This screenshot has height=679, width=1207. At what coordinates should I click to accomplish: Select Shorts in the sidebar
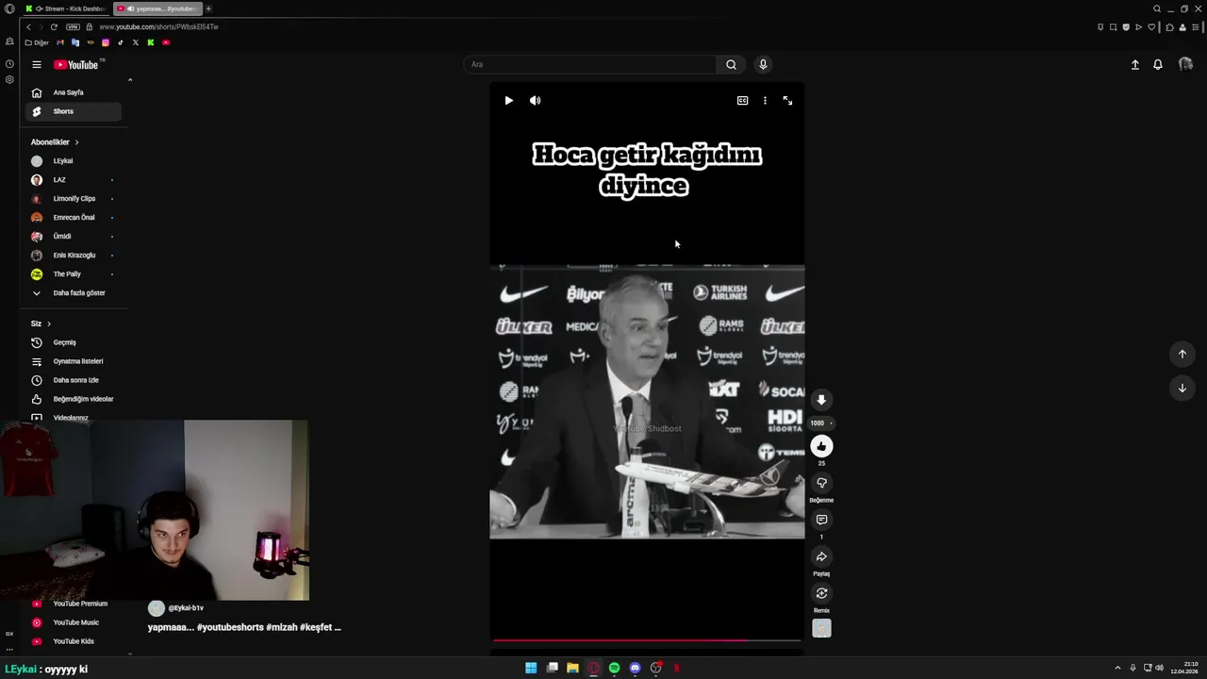(74, 111)
